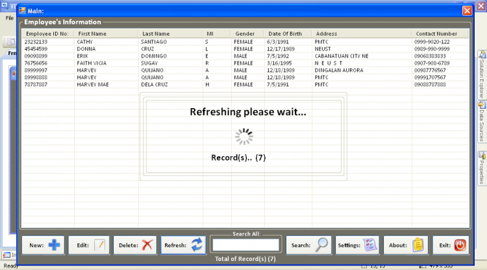Click the Refresh button label
487x270 pixels.
[x=175, y=245]
